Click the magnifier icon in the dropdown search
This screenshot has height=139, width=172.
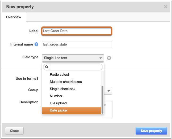[x=47, y=67]
